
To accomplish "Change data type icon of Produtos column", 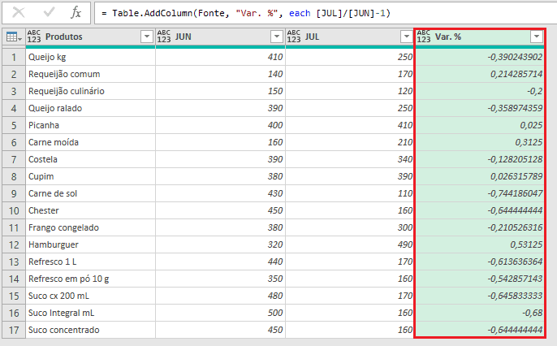I will [x=34, y=37].
